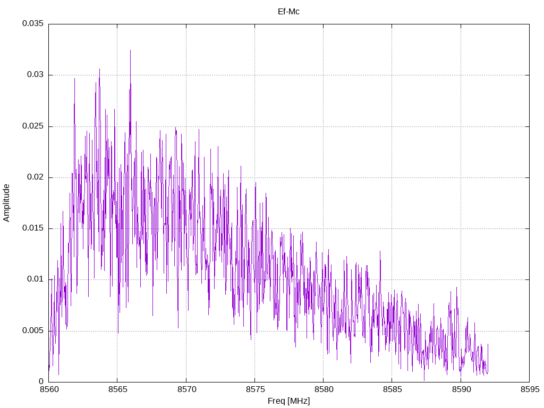Click the Amplitude y-axis label
The height and width of the screenshot is (408, 544).
click(x=6, y=203)
